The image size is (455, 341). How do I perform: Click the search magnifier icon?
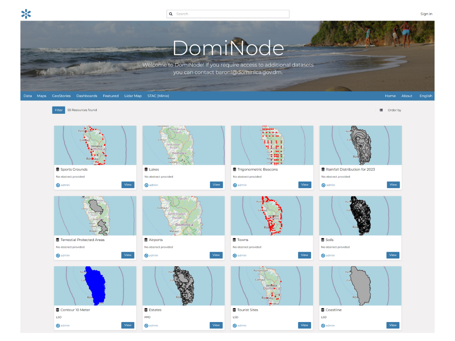point(171,14)
